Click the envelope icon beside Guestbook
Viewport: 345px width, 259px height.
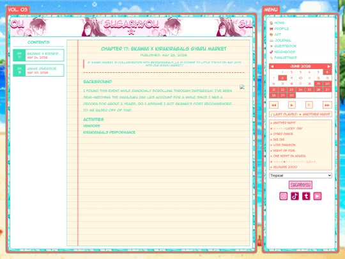coord(272,46)
